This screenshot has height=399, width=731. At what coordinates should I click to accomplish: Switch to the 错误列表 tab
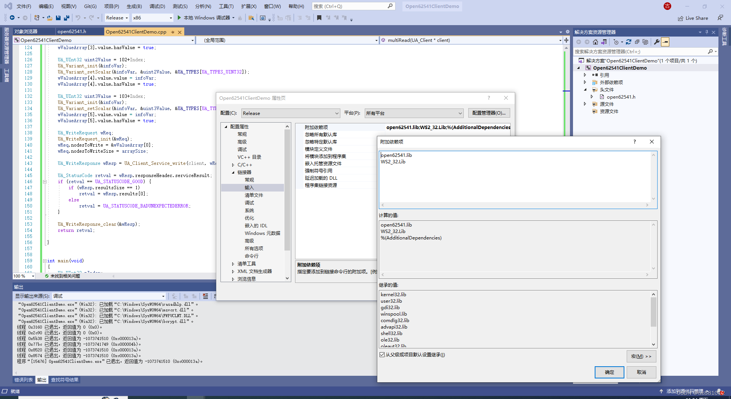[24, 380]
